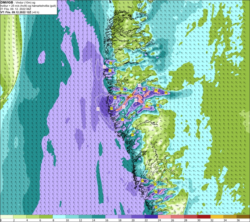Image resolution: width=250 pixels, height=222 pixels.
Task: Pick the red 28–30 m/s legend swatch
Action: click(191, 217)
